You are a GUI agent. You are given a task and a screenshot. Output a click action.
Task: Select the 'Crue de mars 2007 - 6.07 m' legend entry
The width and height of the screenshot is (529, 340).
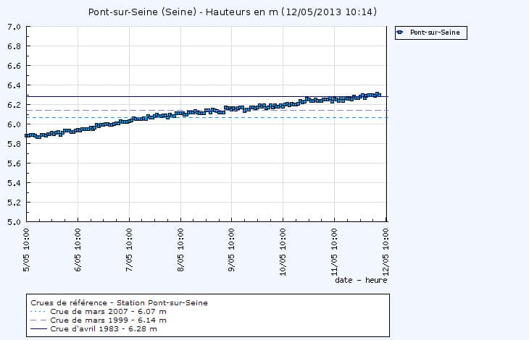coord(108,311)
